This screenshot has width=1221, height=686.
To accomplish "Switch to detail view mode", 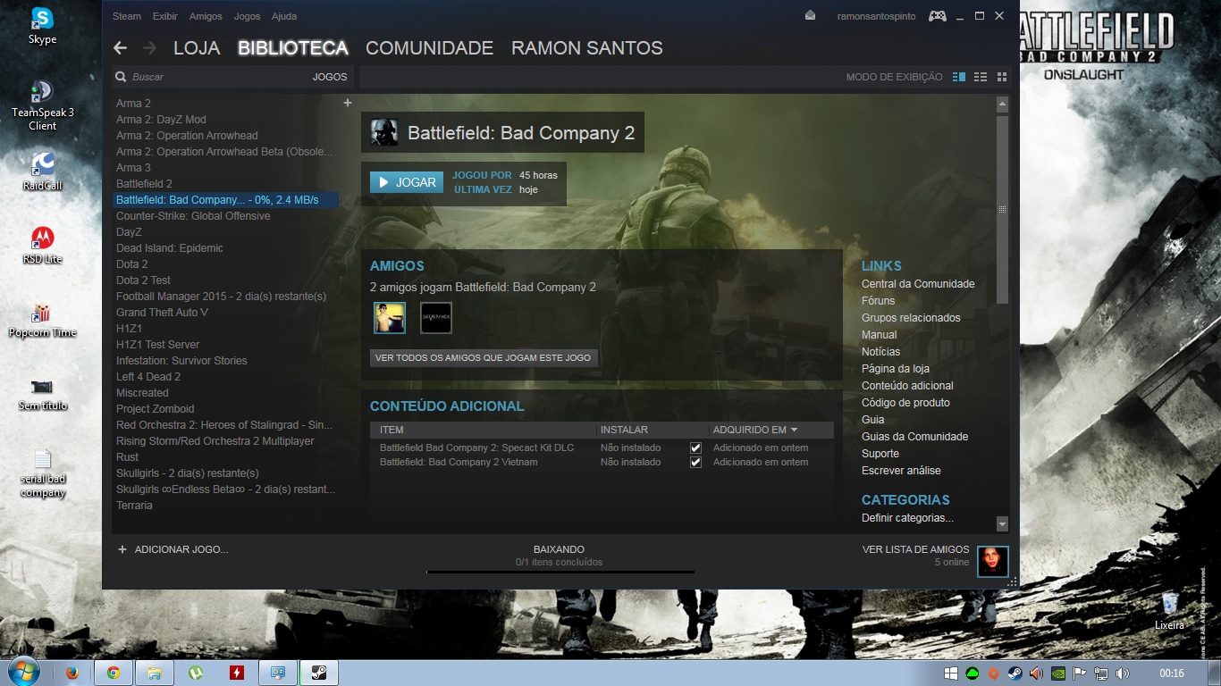I will click(x=959, y=77).
